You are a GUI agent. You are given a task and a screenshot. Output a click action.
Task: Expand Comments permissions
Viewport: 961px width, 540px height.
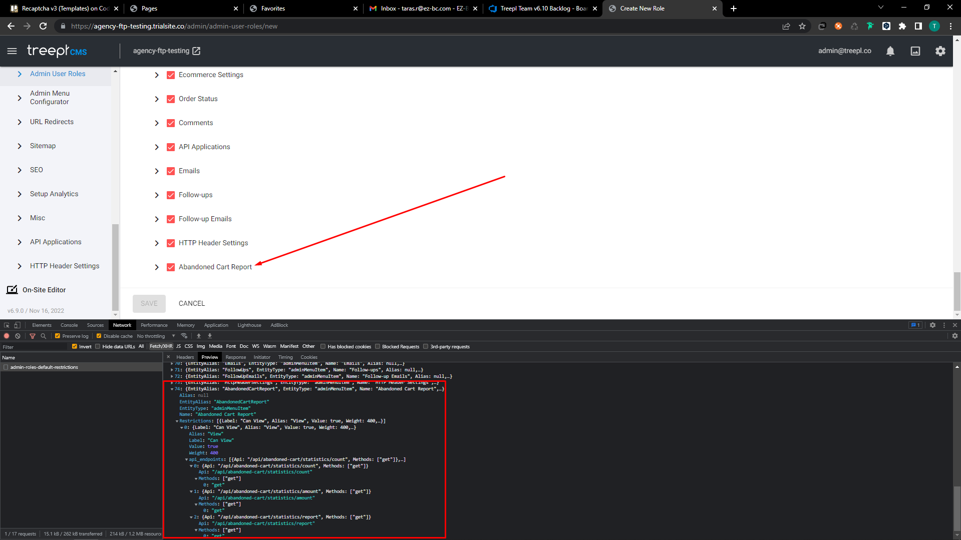[x=157, y=123]
